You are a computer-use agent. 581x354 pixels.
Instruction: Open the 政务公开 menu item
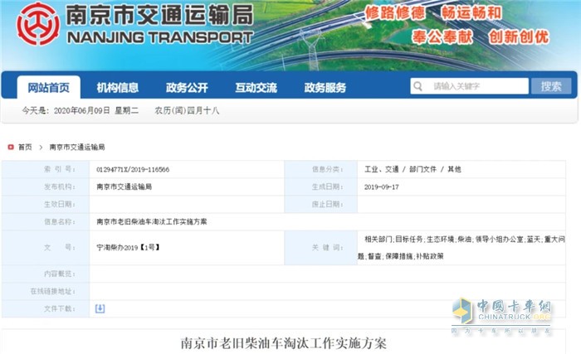(x=187, y=87)
